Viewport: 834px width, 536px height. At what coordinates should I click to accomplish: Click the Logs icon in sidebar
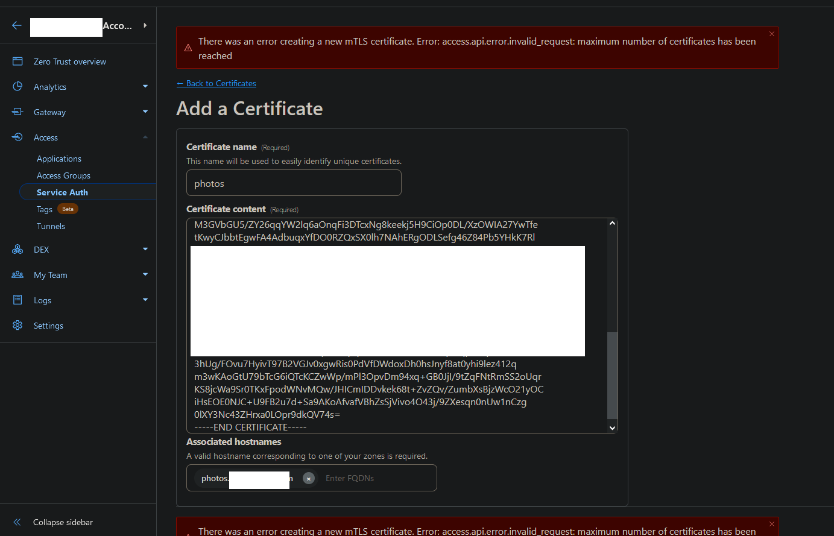(x=17, y=300)
